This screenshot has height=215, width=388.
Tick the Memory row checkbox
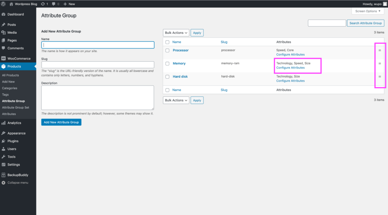tap(167, 64)
